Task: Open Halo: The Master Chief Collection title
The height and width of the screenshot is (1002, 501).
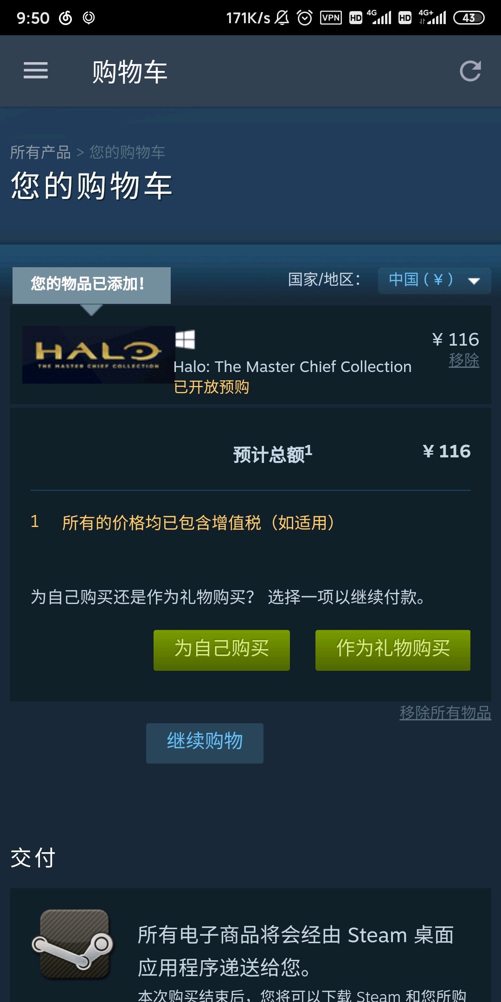Action: tap(292, 367)
